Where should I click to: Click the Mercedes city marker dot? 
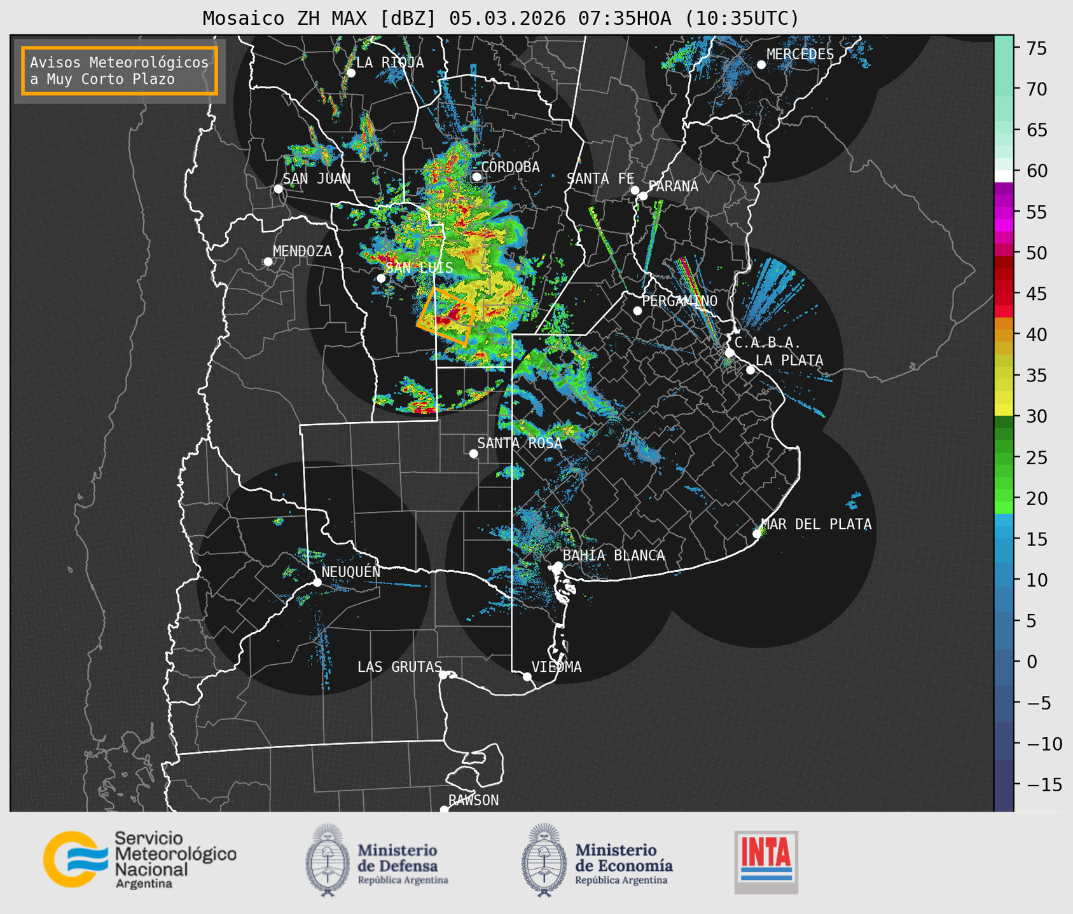pyautogui.click(x=761, y=65)
